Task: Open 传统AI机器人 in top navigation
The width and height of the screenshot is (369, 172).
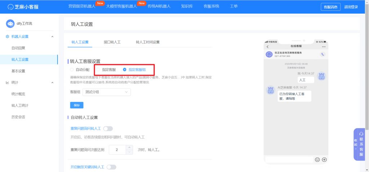Action: coord(159,6)
